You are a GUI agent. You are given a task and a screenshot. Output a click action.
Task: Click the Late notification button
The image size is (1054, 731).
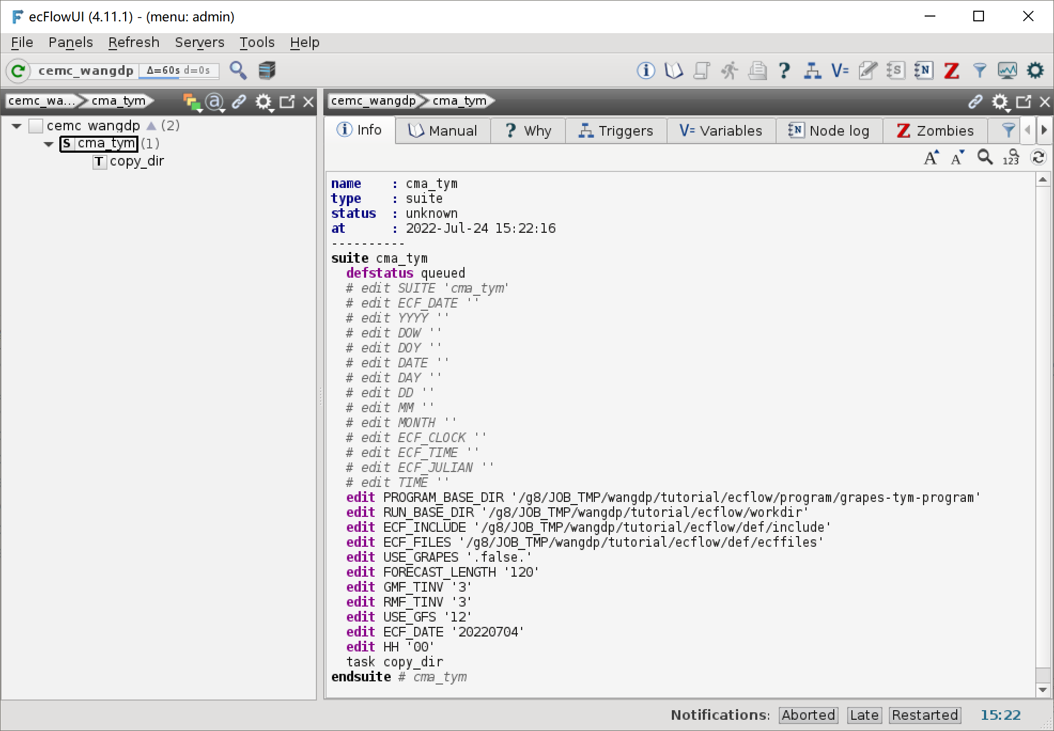click(864, 715)
